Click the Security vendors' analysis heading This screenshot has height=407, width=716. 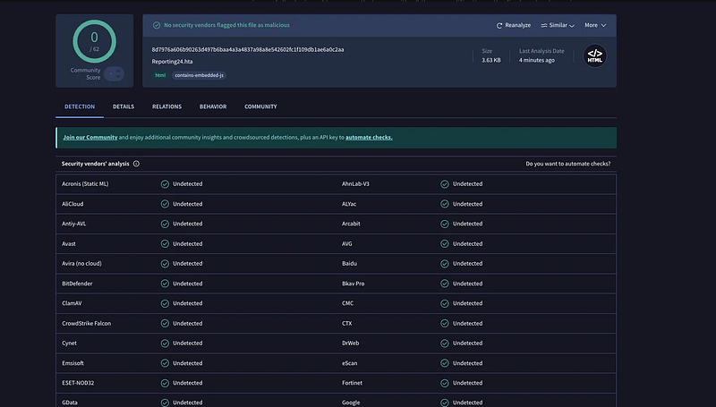coord(96,164)
